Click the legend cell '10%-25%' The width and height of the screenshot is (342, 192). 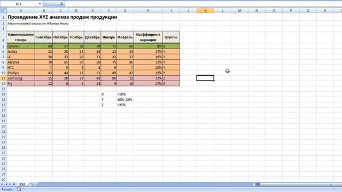[125, 100]
